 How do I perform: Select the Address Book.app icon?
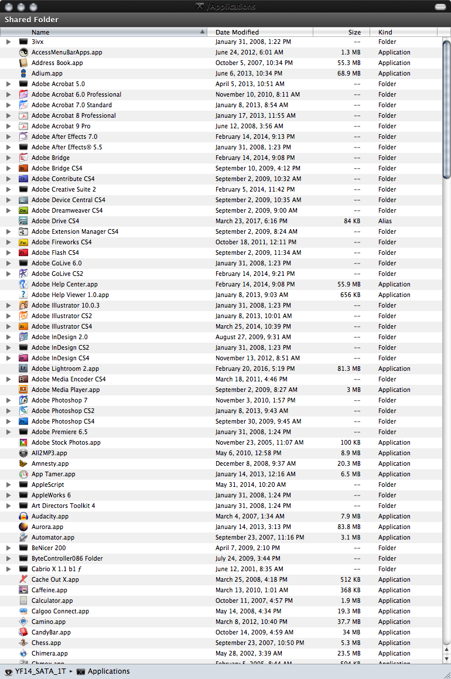point(23,63)
